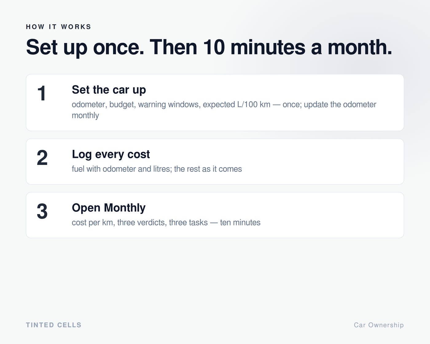Select the second step card
This screenshot has height=344, width=430.
click(215, 162)
